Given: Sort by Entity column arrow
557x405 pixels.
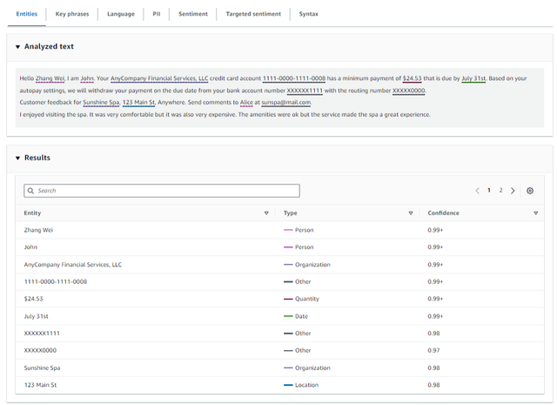Looking at the screenshot, I should pos(266,213).
